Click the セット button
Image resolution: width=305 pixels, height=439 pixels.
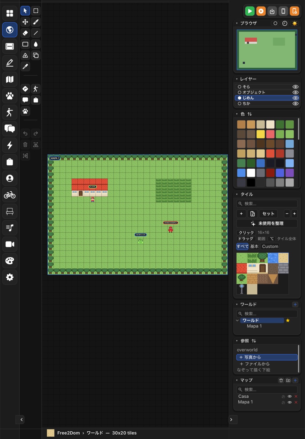tap(268, 214)
